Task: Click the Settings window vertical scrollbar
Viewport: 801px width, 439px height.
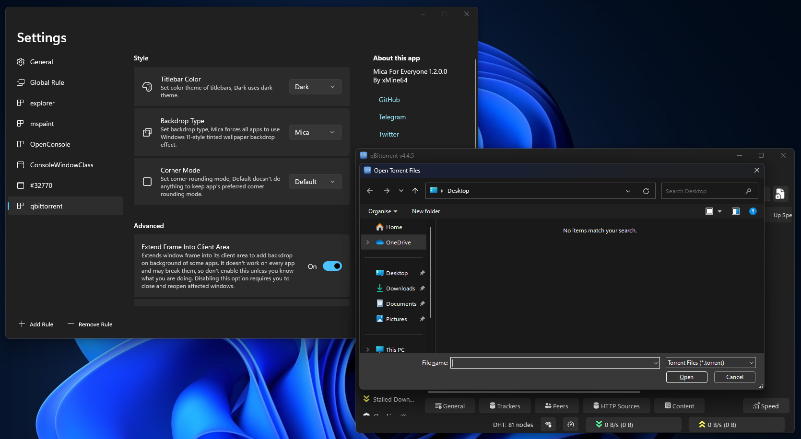Action: pos(475,103)
